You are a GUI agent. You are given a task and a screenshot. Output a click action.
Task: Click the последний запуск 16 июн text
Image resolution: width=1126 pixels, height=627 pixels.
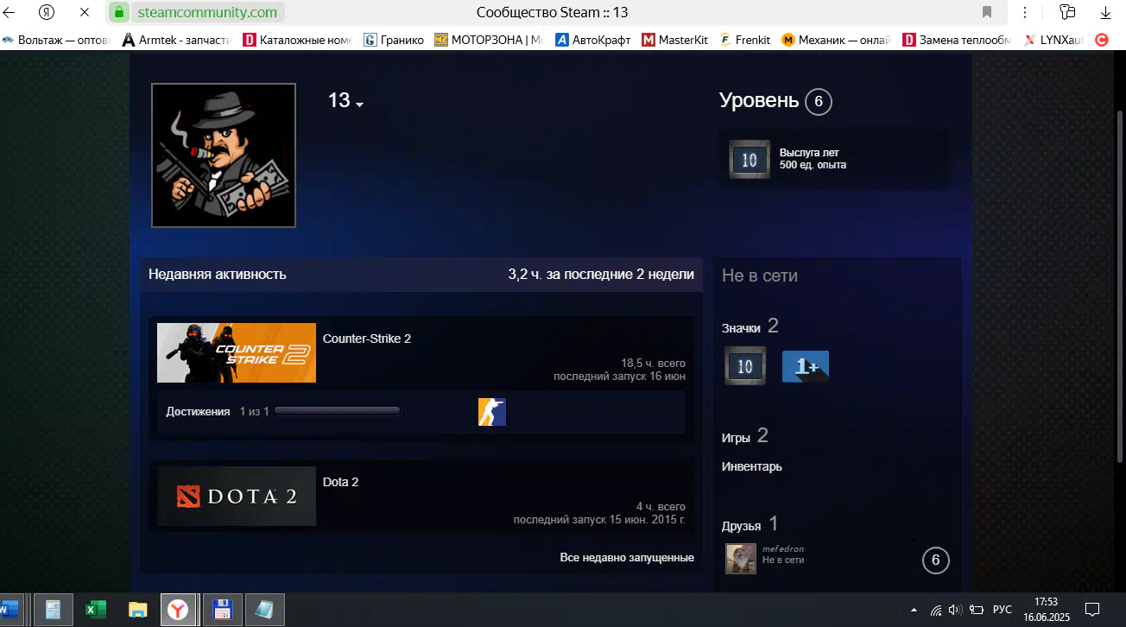[620, 377]
